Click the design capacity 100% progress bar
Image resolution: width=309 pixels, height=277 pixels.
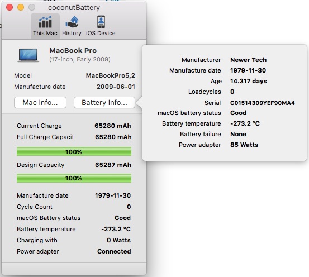(x=74, y=178)
